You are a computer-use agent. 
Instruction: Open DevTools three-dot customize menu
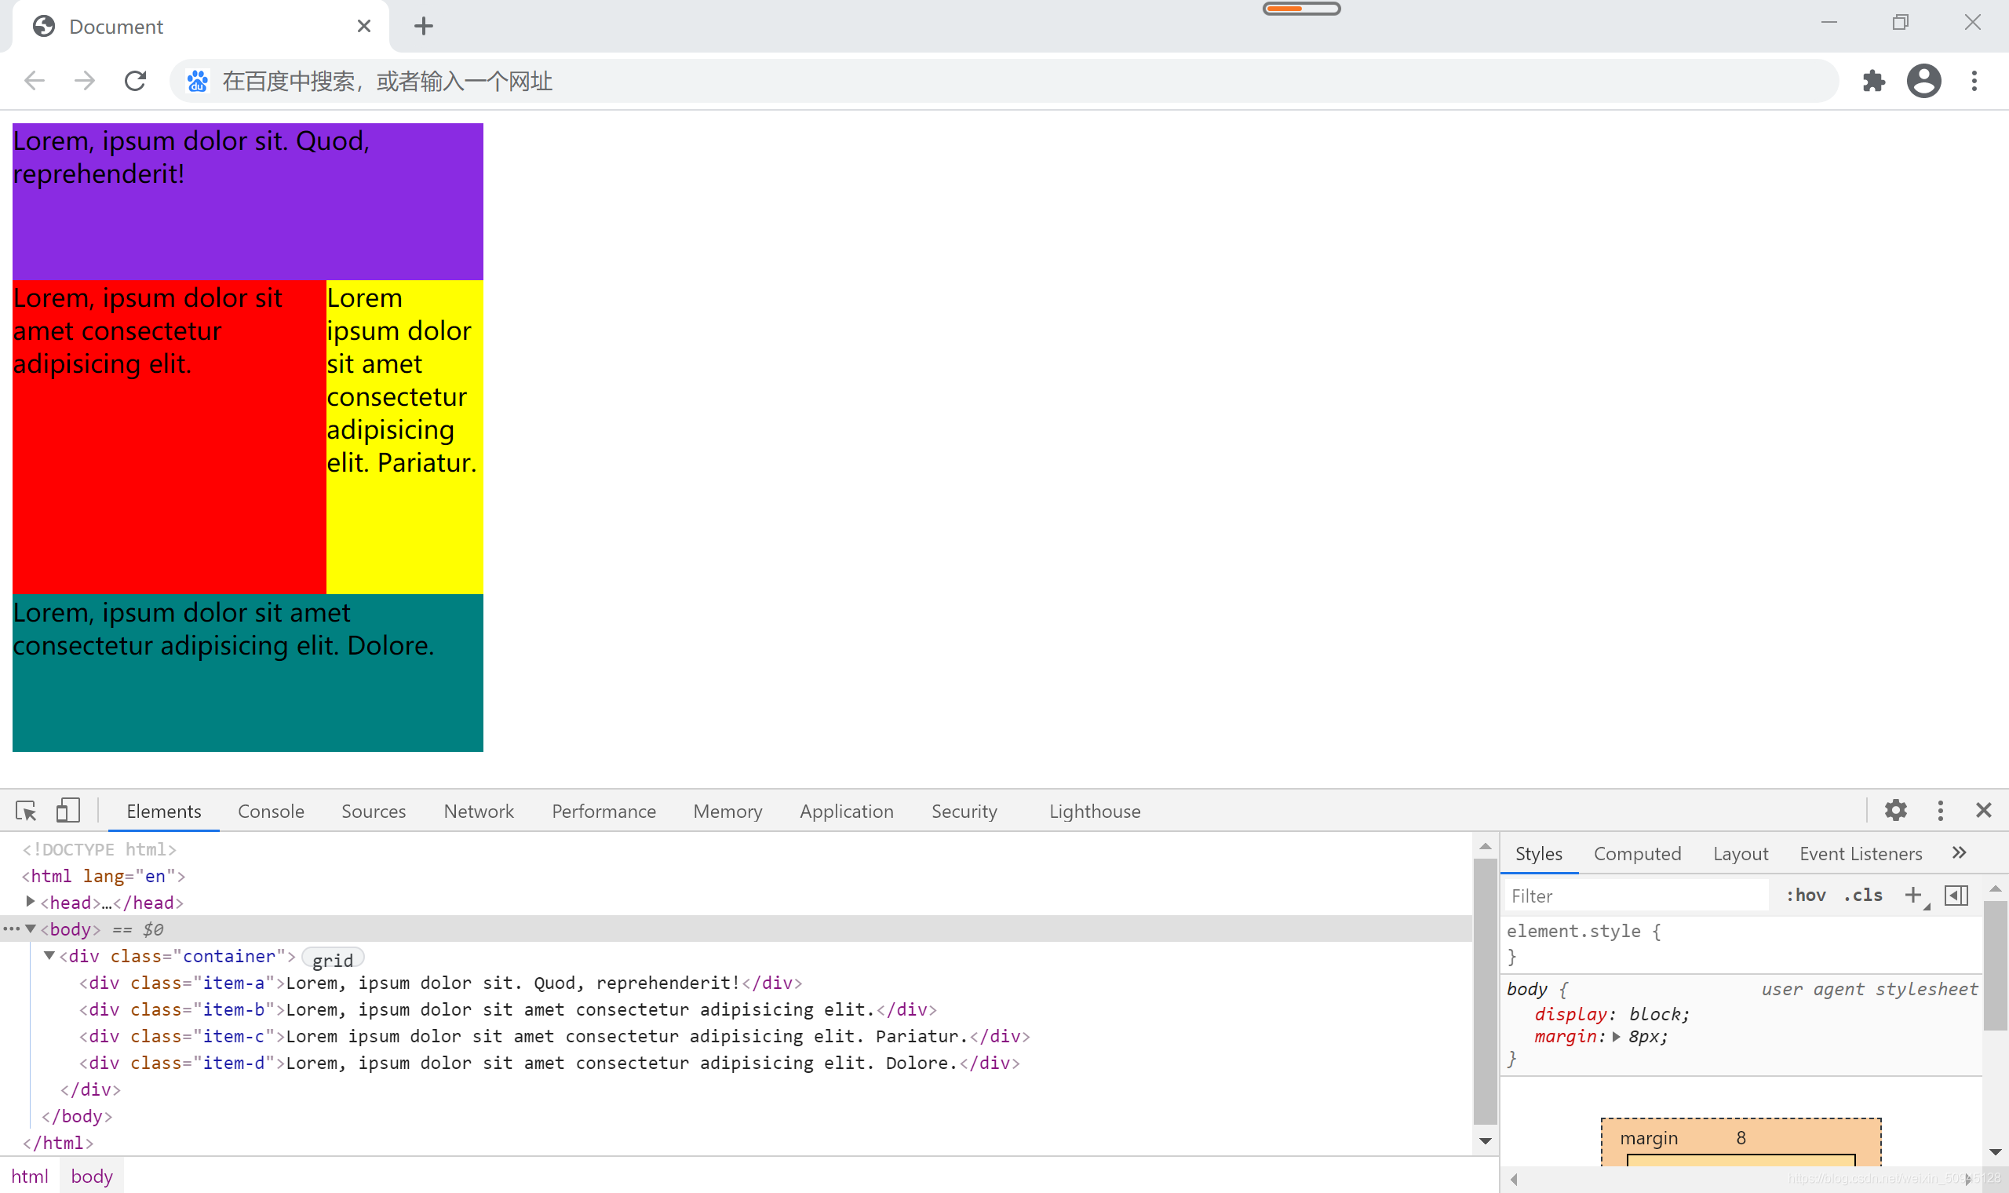pos(1941,810)
